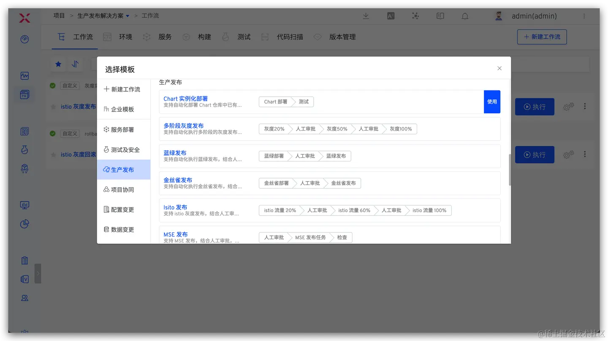Image resolution: width=608 pixels, height=341 pixels.
Task: Select 服务部署 category
Action: tap(124, 130)
